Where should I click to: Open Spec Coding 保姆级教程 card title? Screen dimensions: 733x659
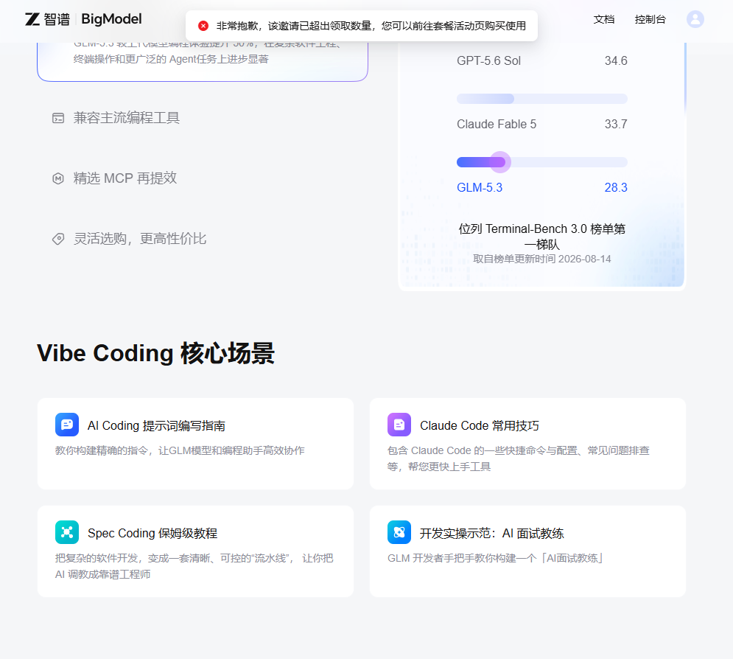(x=152, y=533)
